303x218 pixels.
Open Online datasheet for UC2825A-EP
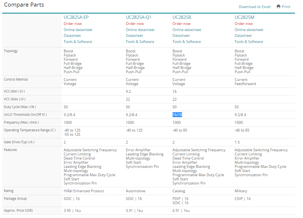tap(78, 30)
